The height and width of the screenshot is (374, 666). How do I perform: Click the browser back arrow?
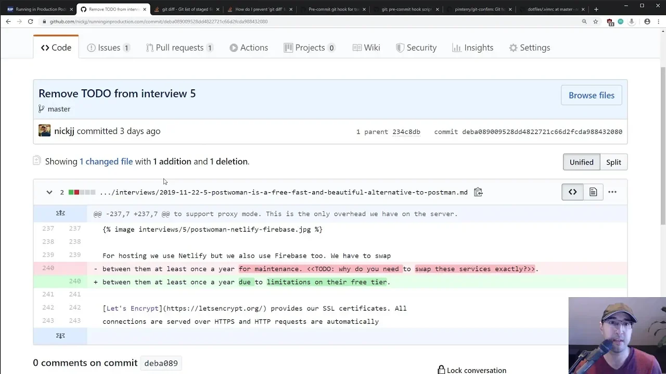point(8,21)
